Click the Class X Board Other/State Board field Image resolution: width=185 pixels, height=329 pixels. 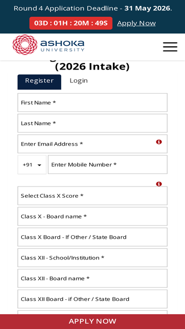click(93, 237)
